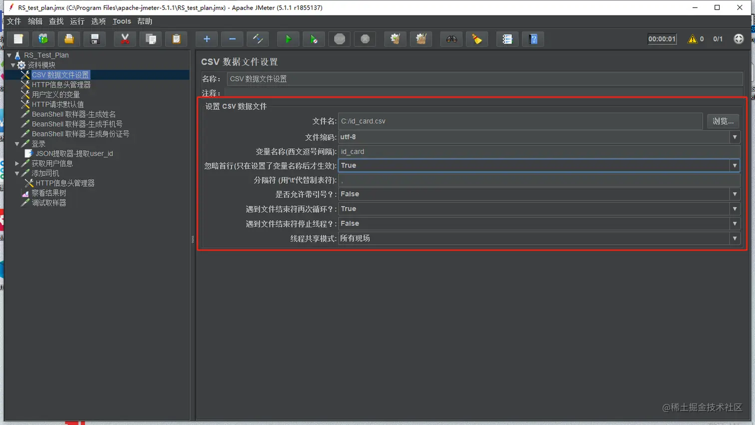Start the test with green play icon
755x425 pixels.
point(288,39)
